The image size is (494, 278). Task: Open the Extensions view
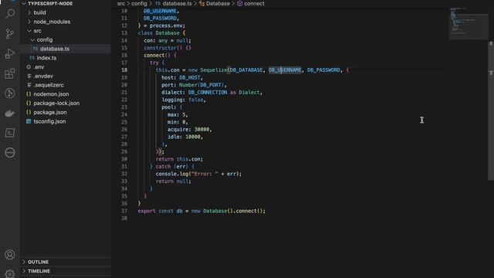point(10,73)
